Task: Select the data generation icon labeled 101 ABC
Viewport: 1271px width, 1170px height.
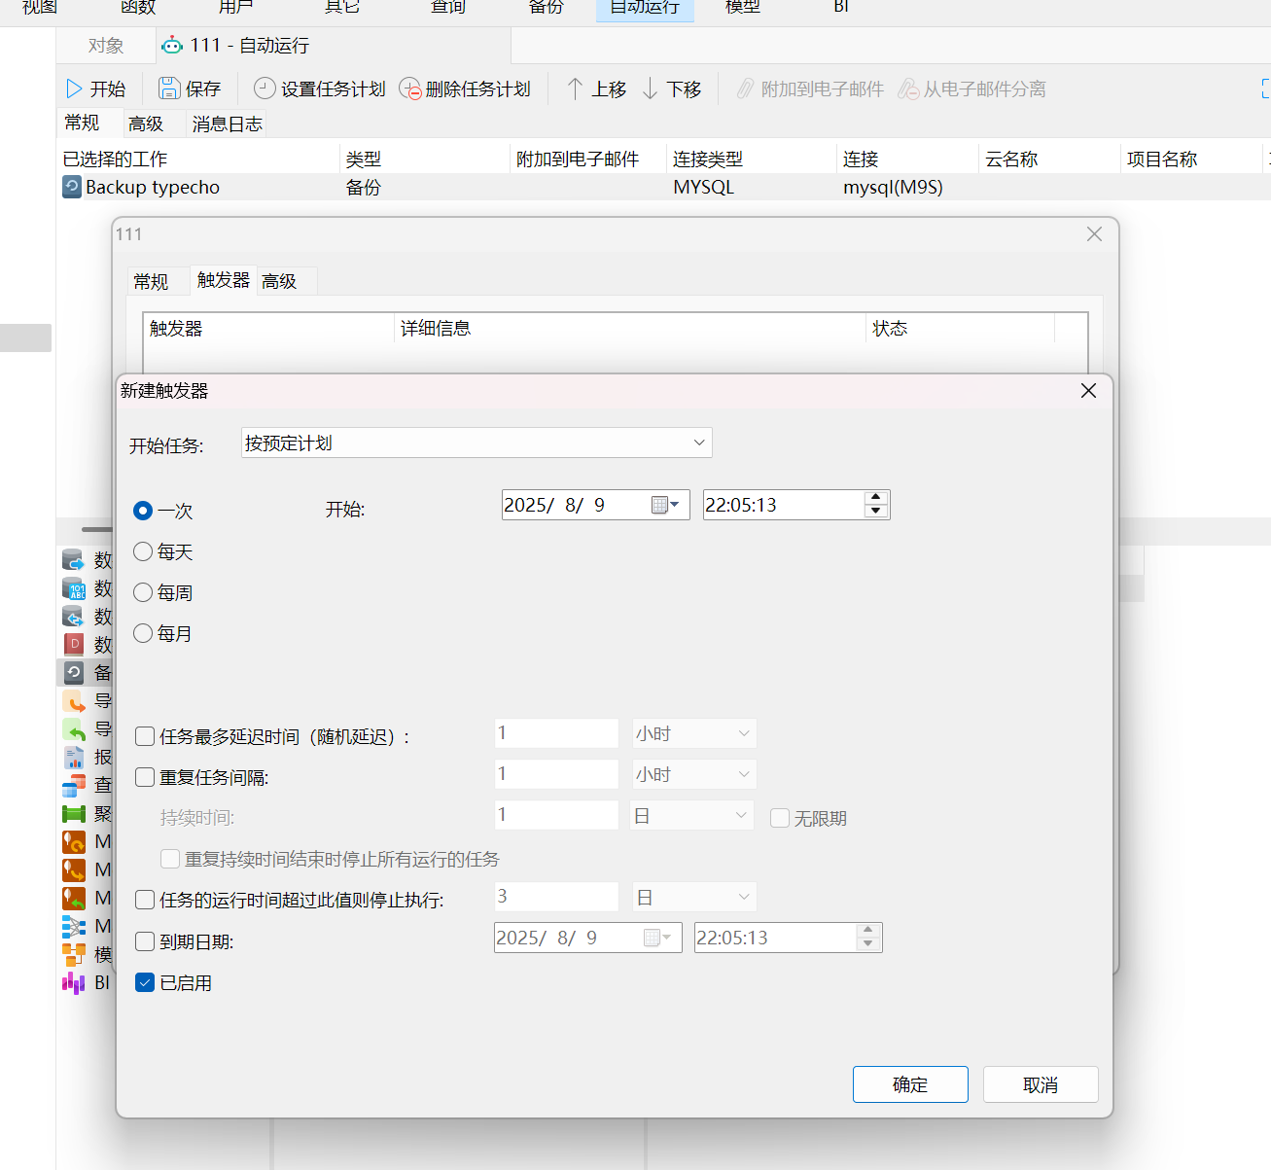Action: click(74, 588)
